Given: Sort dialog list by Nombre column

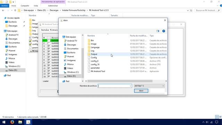Looking at the screenshot, I should (x=91, y=36).
